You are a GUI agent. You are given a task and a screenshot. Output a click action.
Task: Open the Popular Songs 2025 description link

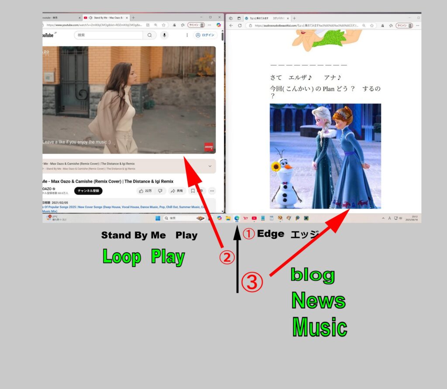[124, 207]
